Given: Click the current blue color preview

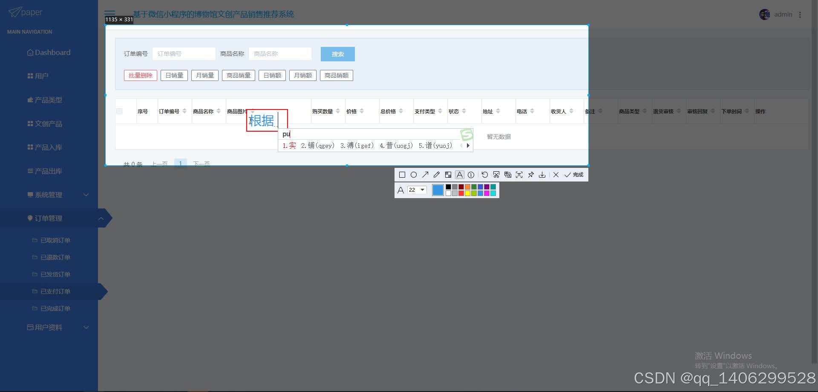Looking at the screenshot, I should pos(438,190).
